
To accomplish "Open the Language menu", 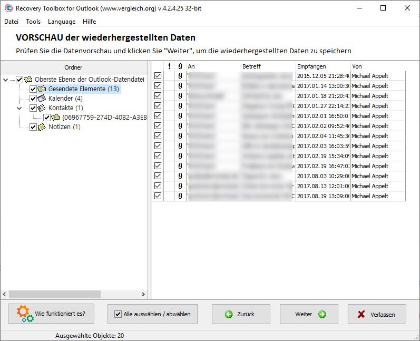I will click(x=62, y=22).
